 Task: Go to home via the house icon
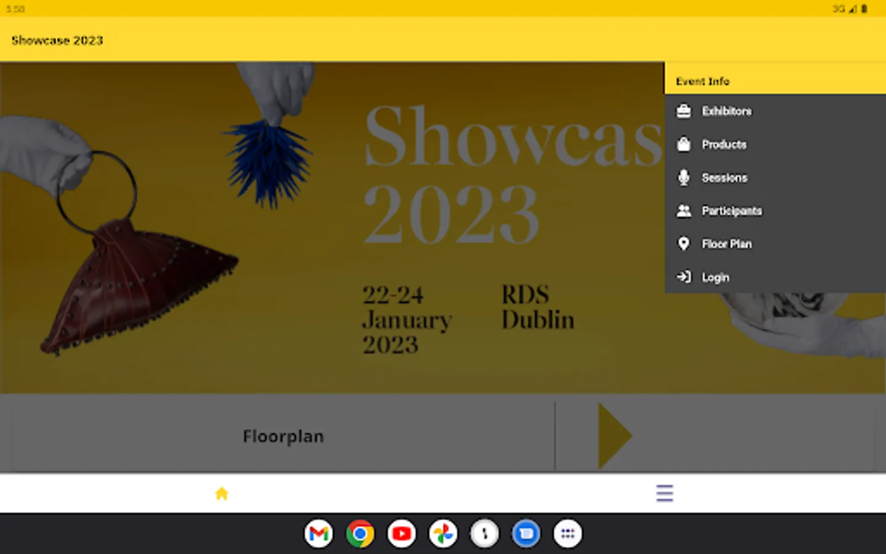click(x=221, y=493)
